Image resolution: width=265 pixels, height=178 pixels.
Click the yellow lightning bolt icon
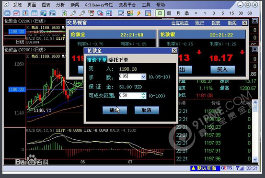tap(139, 13)
